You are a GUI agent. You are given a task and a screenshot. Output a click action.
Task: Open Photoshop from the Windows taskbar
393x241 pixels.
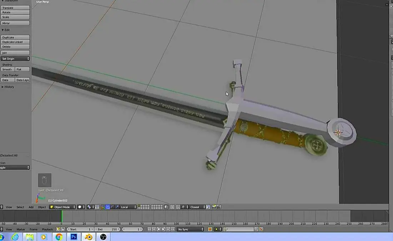tap(74, 237)
